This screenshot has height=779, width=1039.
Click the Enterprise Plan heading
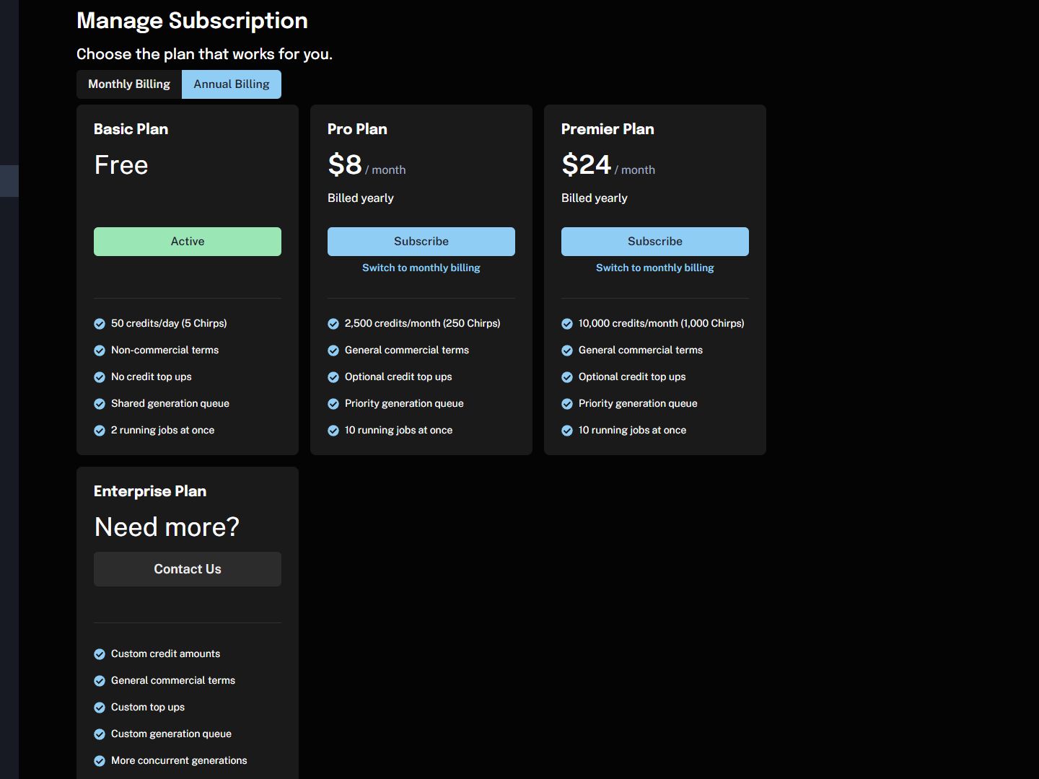pyautogui.click(x=150, y=491)
